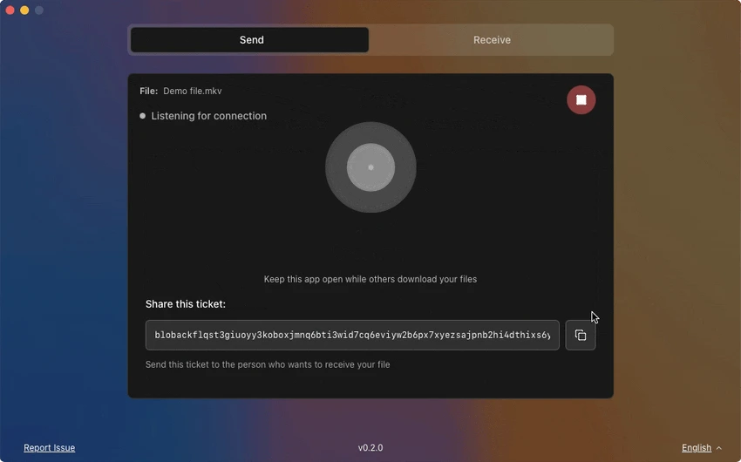Click the greyed-out fullscreen window button

(x=39, y=10)
